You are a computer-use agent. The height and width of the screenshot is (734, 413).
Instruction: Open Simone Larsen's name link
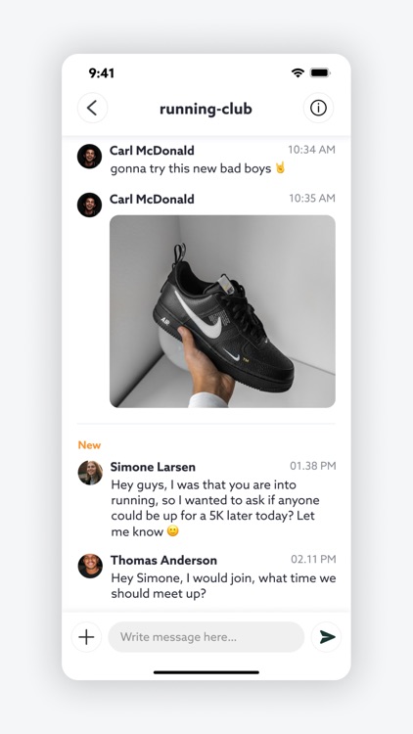[x=153, y=467]
